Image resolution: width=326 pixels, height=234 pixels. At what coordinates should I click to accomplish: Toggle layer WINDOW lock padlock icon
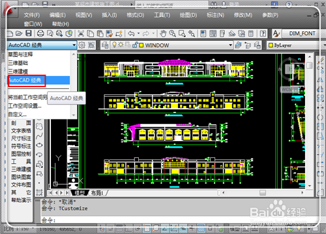coord(135,45)
